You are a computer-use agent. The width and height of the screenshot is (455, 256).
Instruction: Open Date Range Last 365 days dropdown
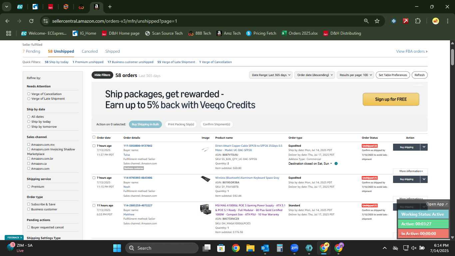point(271,75)
